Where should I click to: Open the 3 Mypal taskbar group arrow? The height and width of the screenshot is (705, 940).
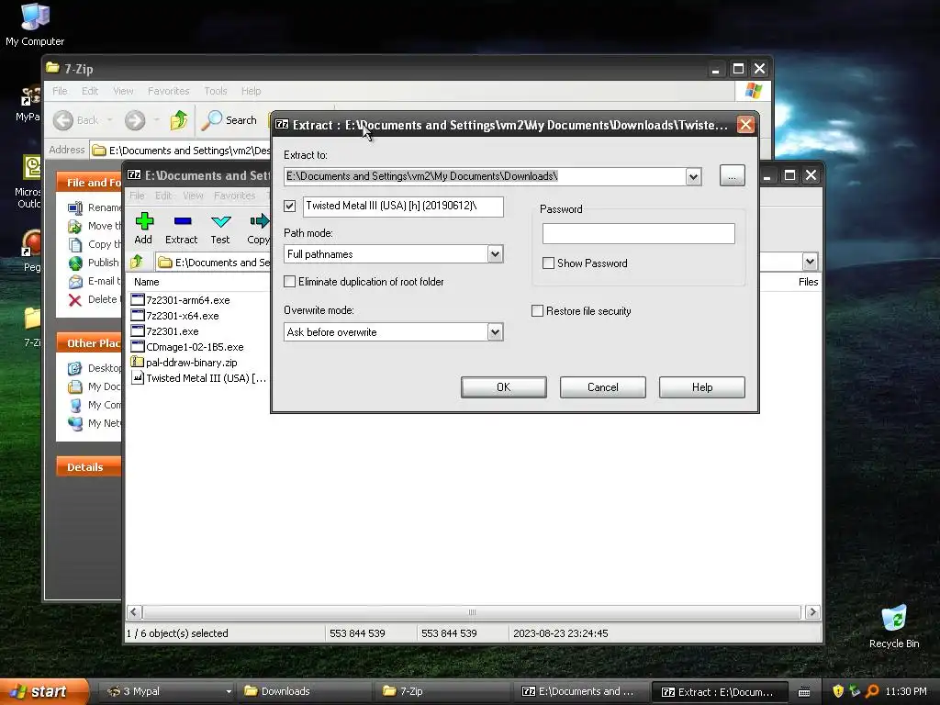tap(229, 691)
